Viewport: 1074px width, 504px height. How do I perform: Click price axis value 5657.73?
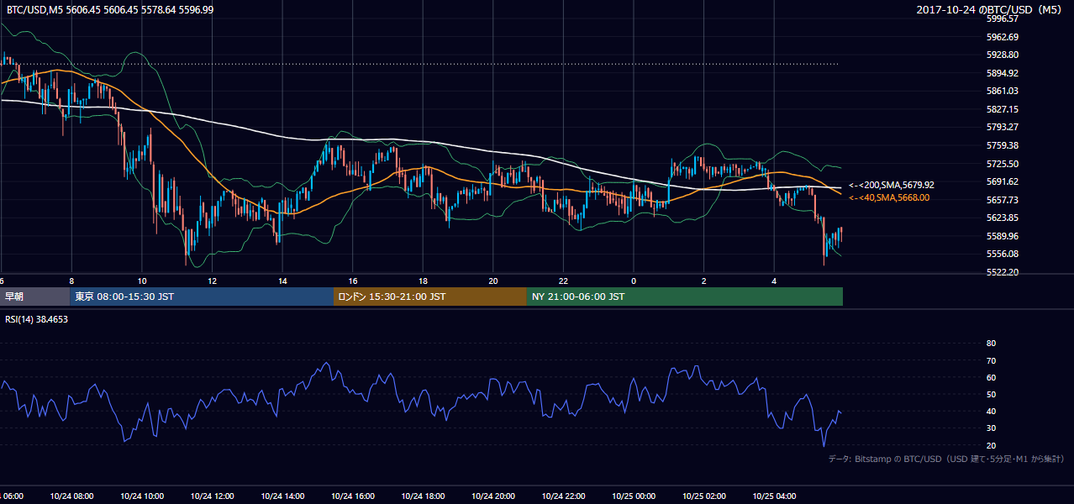point(1002,200)
